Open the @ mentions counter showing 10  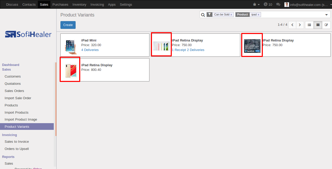pyautogui.click(x=268, y=4)
